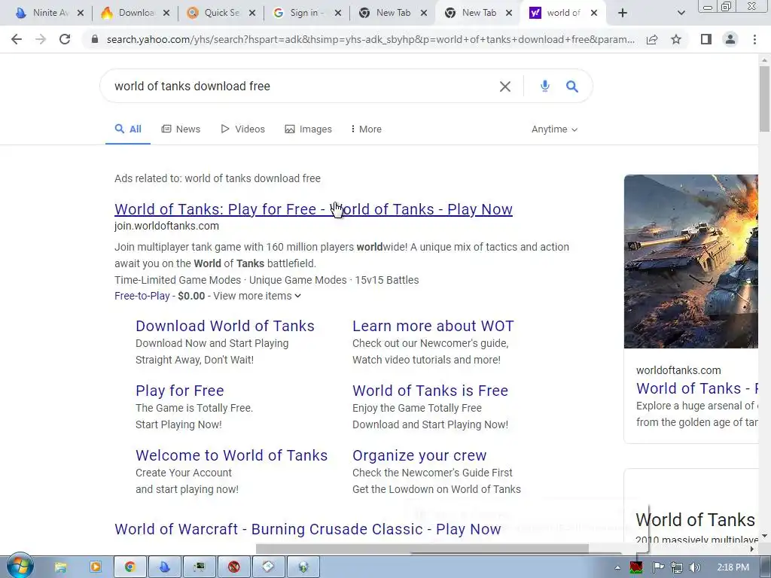Image resolution: width=771 pixels, height=578 pixels.
Task: Select the All results filter
Action: (128, 129)
